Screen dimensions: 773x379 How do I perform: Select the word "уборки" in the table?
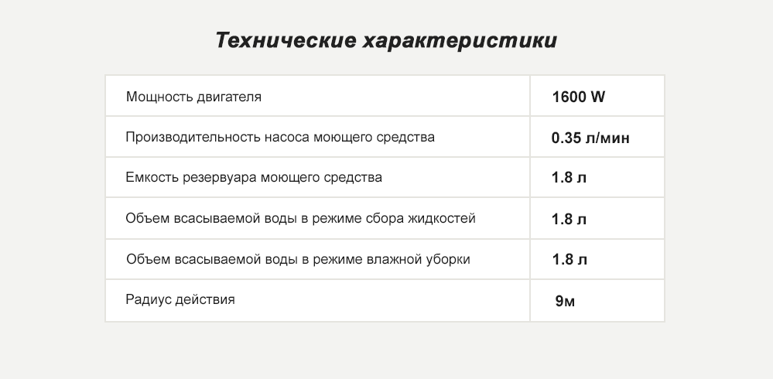pos(448,259)
